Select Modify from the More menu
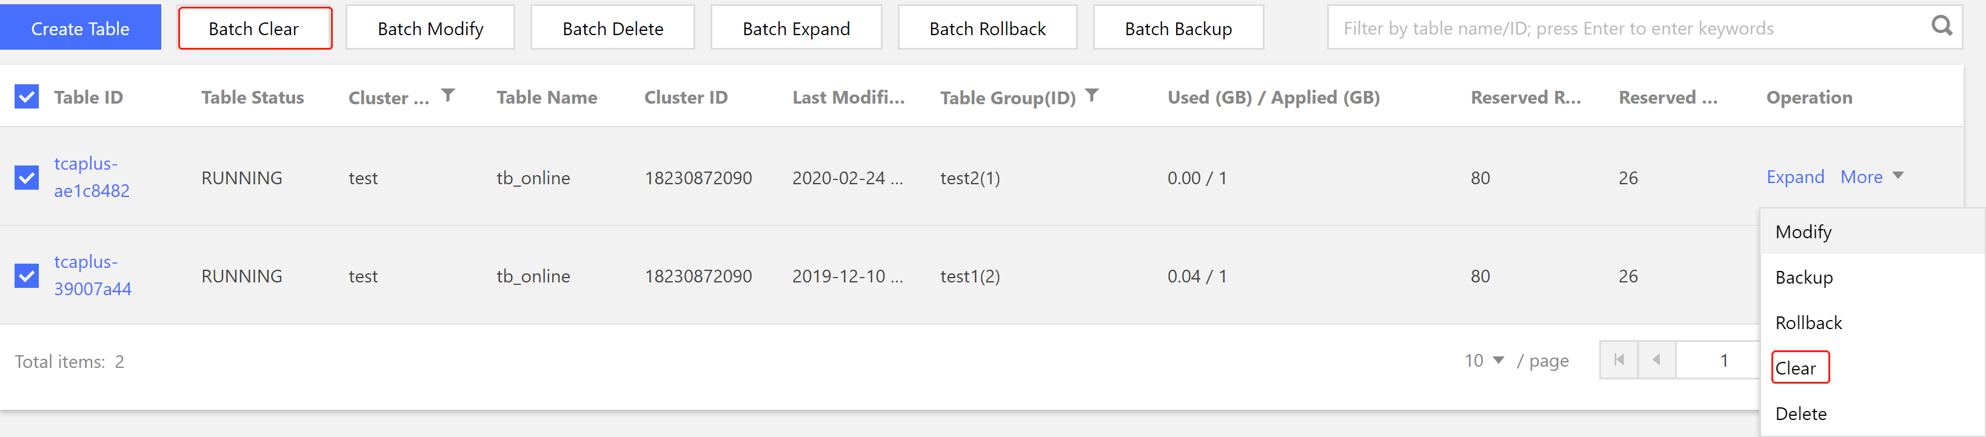The width and height of the screenshot is (1986, 437). click(1804, 232)
